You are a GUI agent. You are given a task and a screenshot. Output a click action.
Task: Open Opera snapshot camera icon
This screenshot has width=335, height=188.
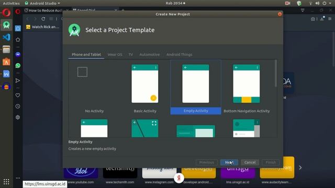[x=312, y=19]
